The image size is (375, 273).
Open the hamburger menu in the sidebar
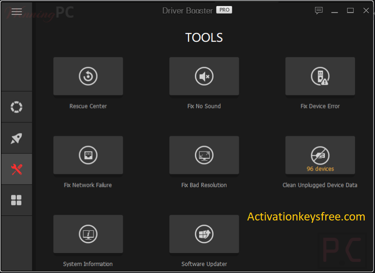pyautogui.click(x=16, y=11)
